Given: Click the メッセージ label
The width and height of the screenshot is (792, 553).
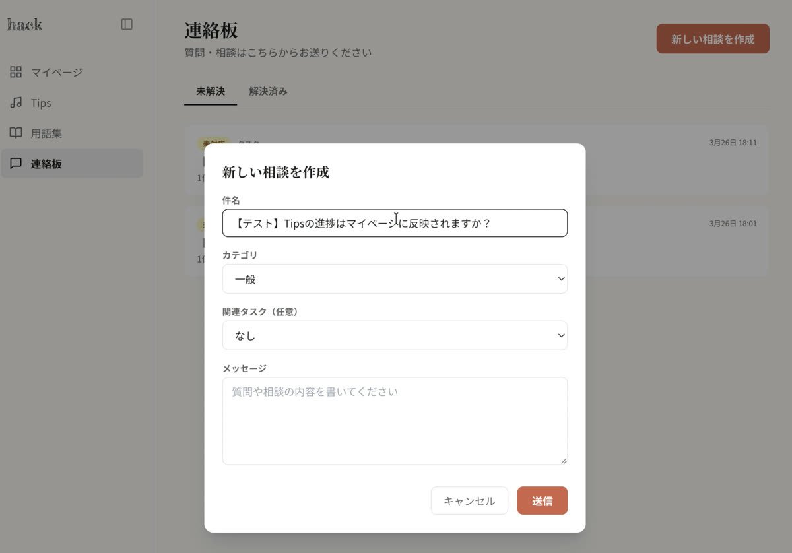Looking at the screenshot, I should 244,368.
